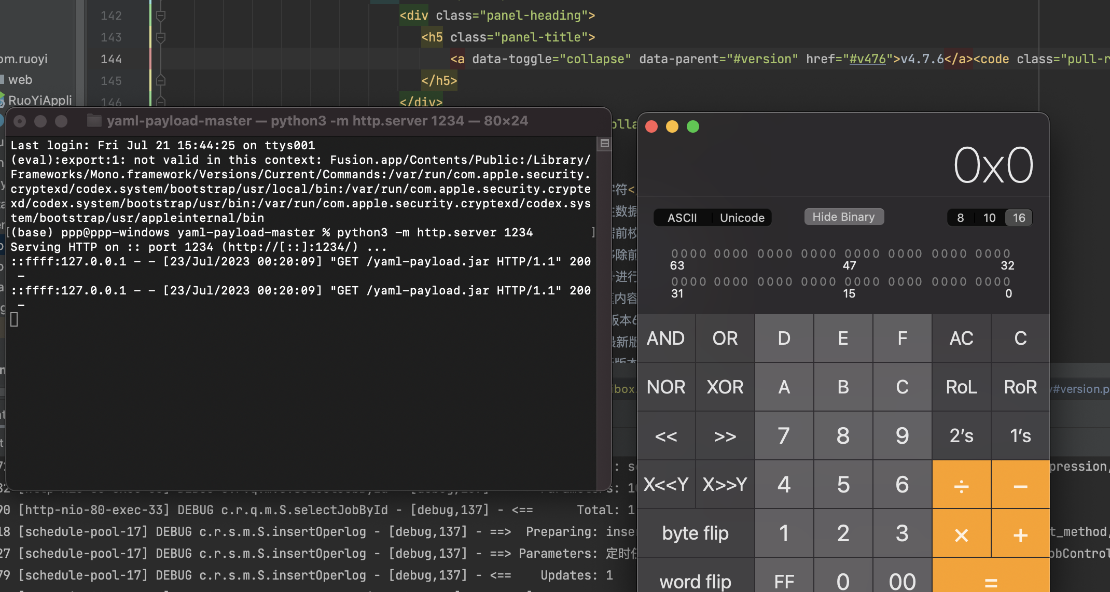Zoom the Calculator with green button

(x=693, y=126)
